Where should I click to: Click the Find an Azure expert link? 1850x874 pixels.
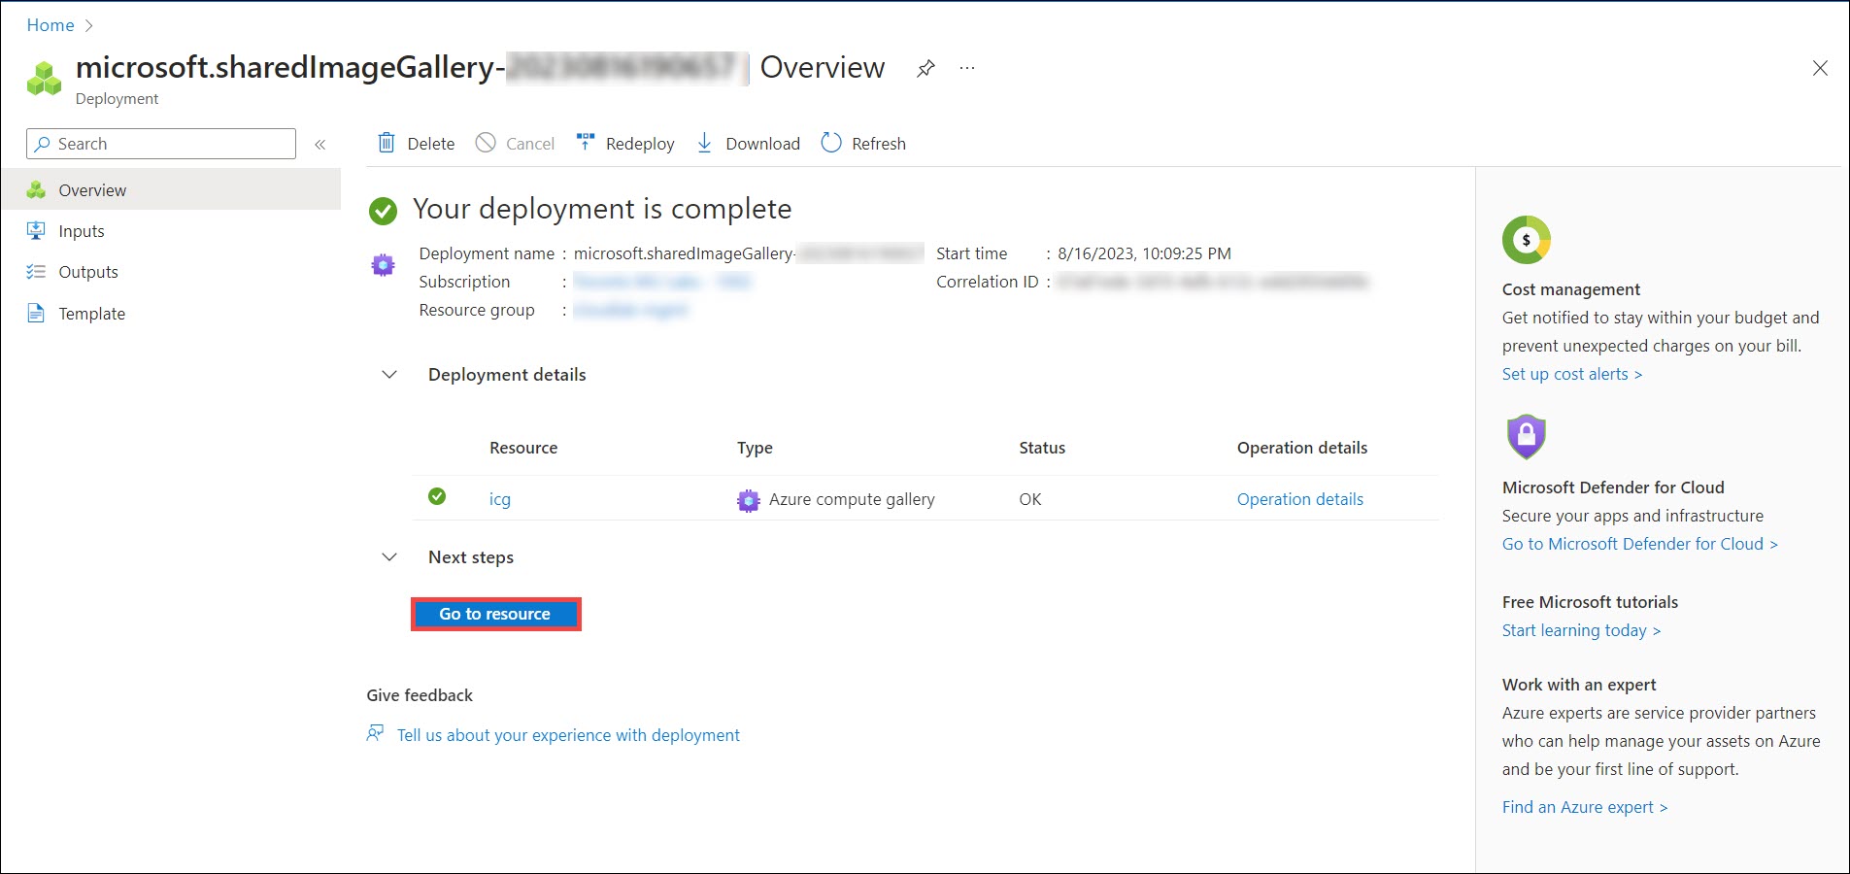coord(1585,807)
